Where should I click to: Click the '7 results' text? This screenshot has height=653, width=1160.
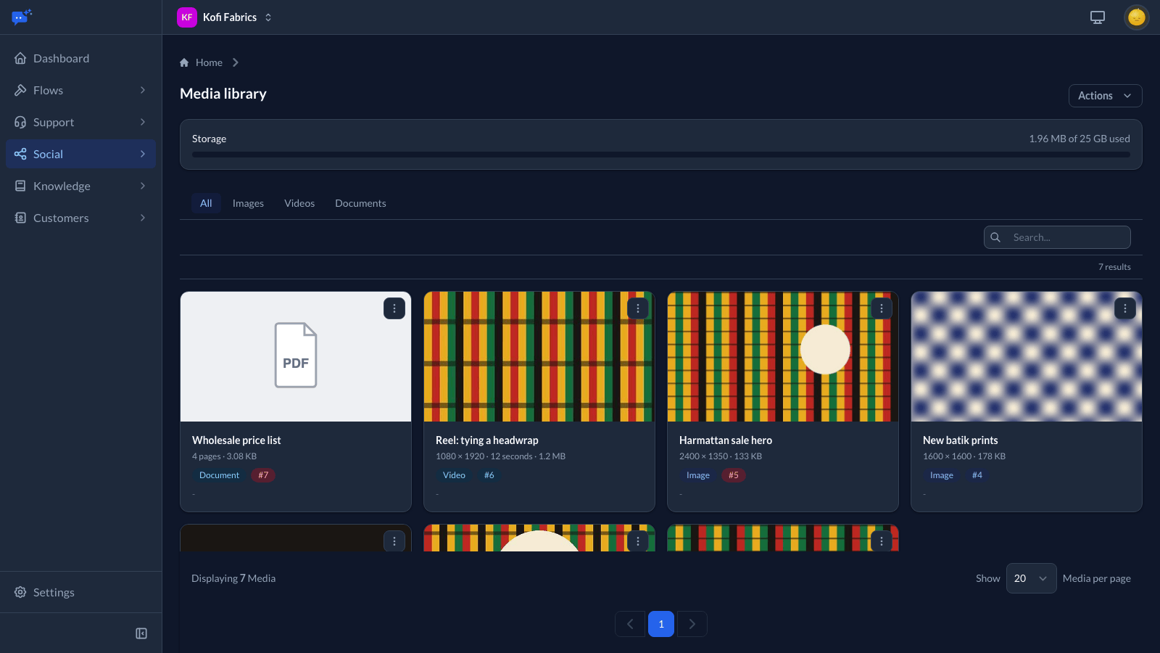1114,267
